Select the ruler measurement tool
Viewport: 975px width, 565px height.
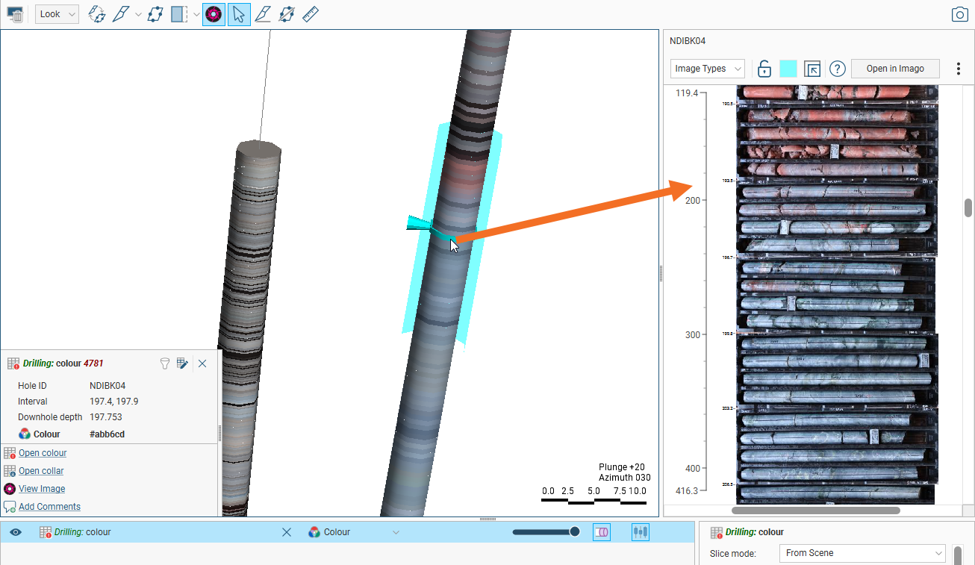click(x=311, y=14)
